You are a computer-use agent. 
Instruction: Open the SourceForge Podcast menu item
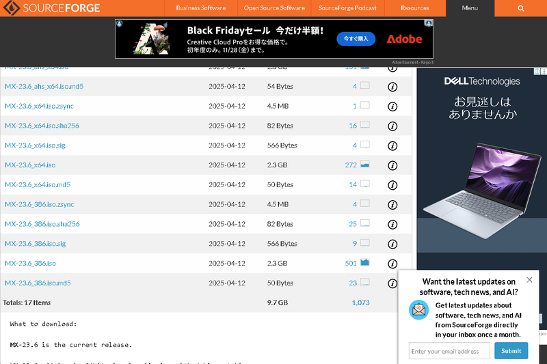click(347, 8)
